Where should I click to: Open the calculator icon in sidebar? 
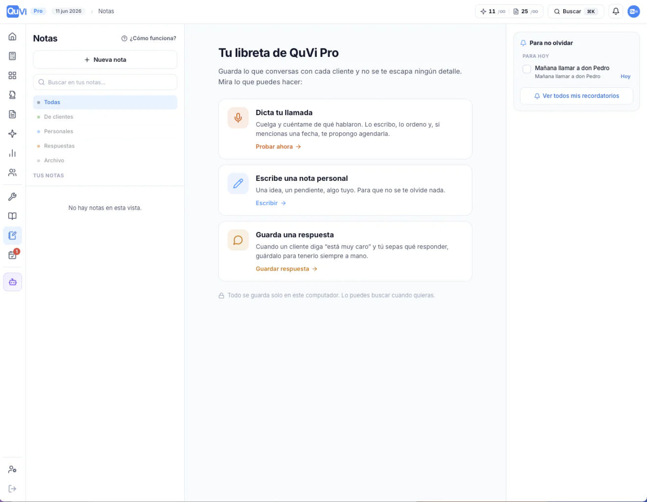point(13,56)
